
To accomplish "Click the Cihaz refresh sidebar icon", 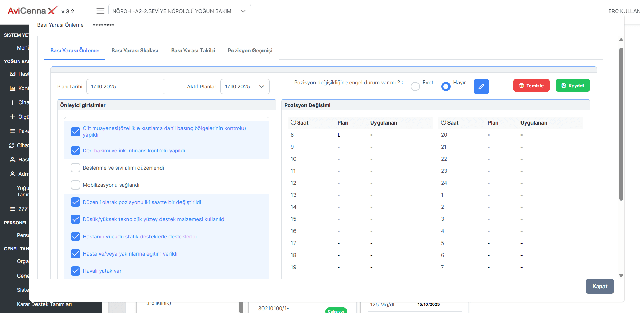I will coord(12,145).
